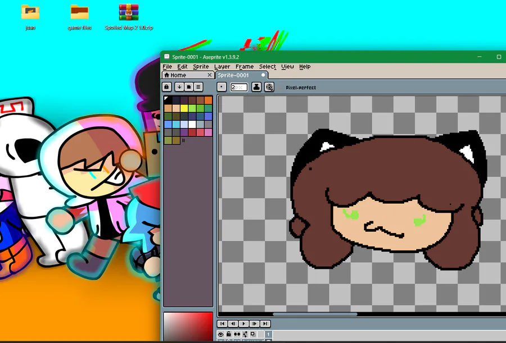Toggle continuous layers diamond icon
The height and width of the screenshot is (343, 506).
coord(237,334)
